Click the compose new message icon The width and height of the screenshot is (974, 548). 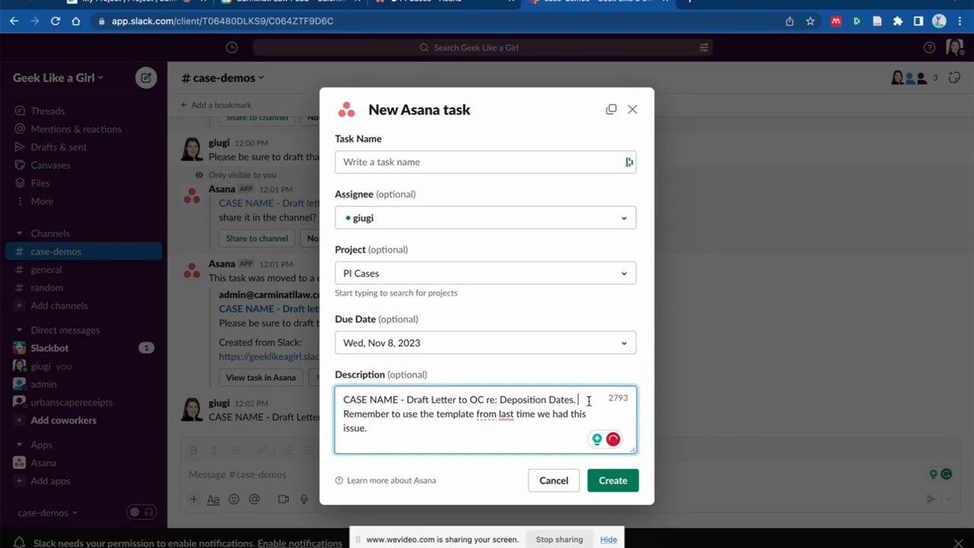tap(145, 78)
